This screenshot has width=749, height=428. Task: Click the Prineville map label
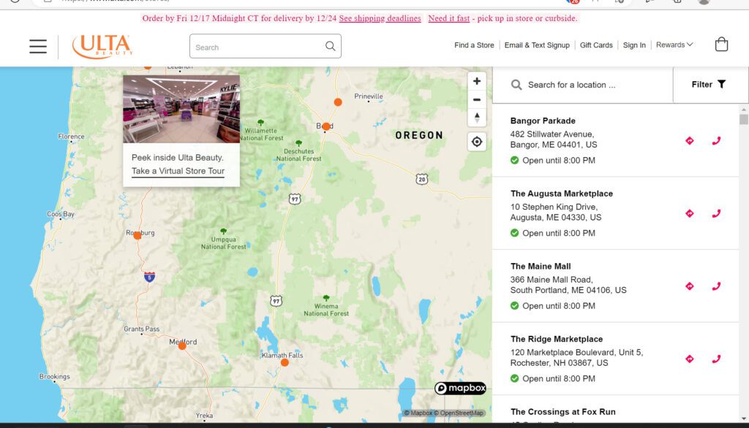369,96
